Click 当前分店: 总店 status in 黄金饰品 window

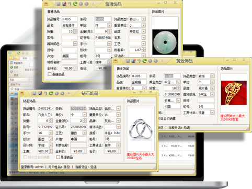point(179,128)
